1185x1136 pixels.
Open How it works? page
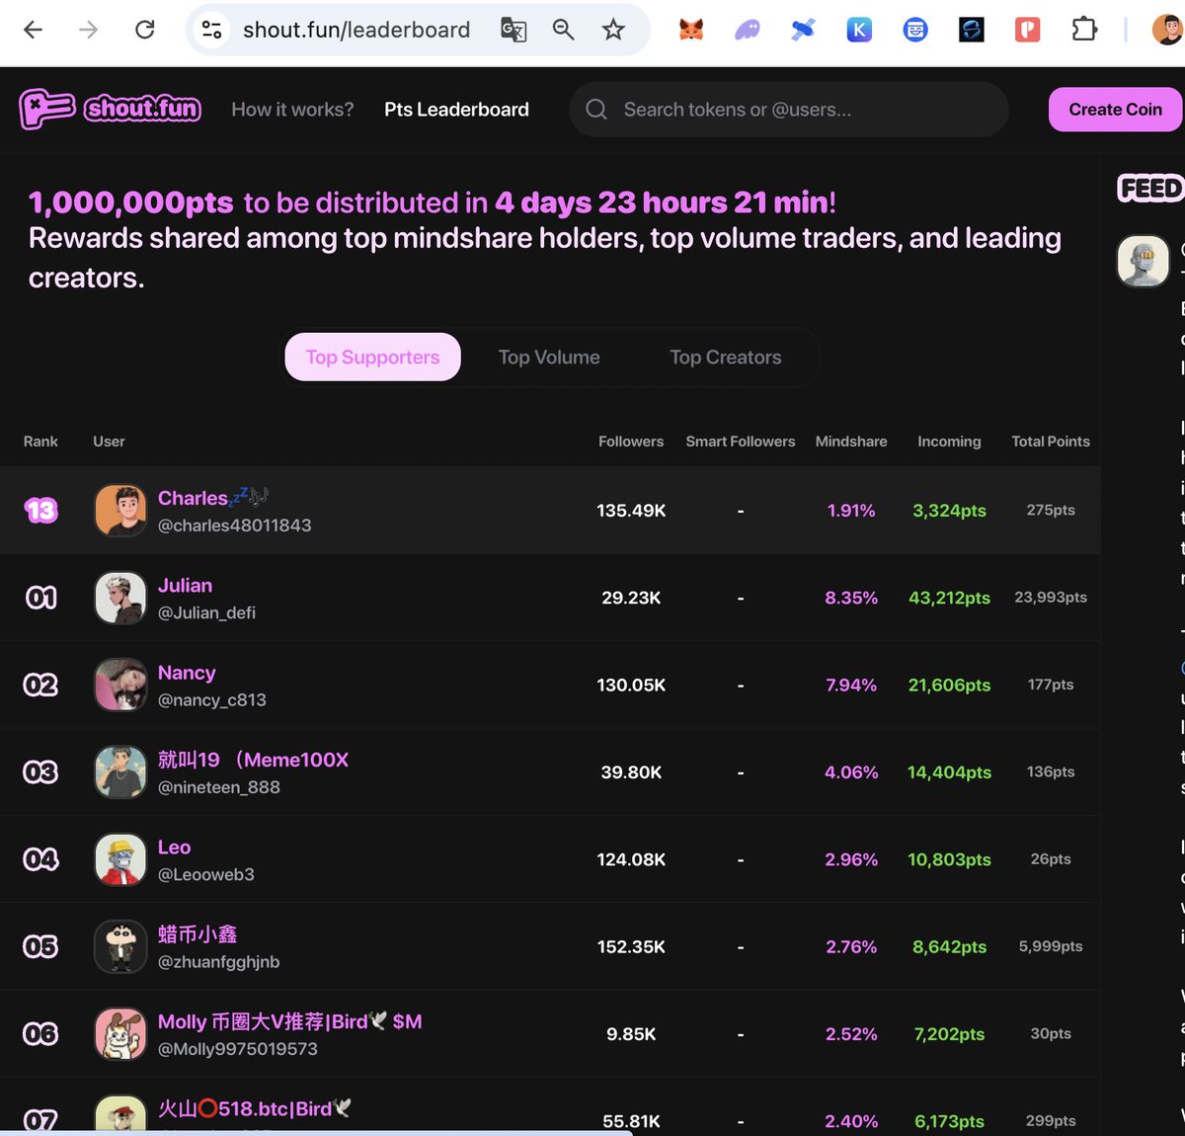(292, 110)
